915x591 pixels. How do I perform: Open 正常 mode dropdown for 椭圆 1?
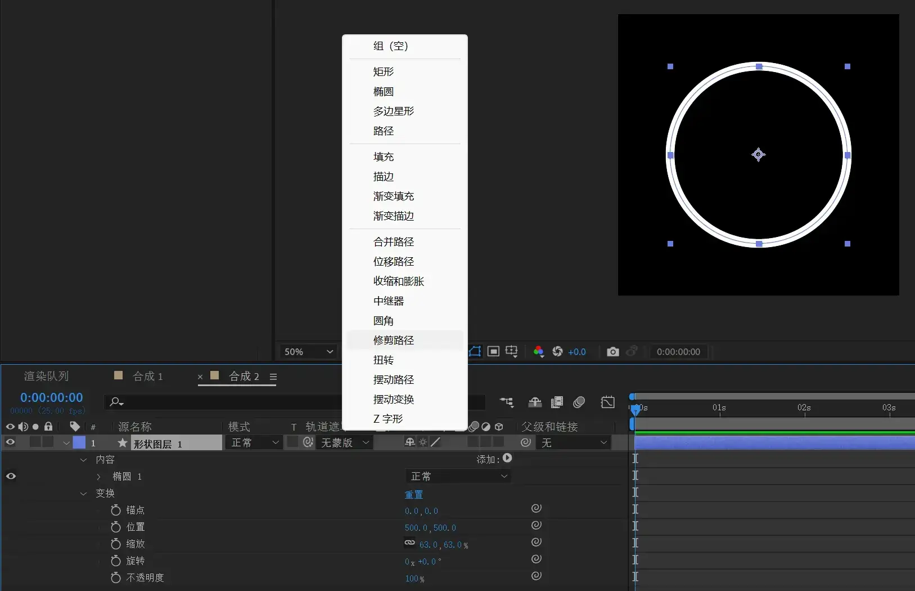pos(458,476)
